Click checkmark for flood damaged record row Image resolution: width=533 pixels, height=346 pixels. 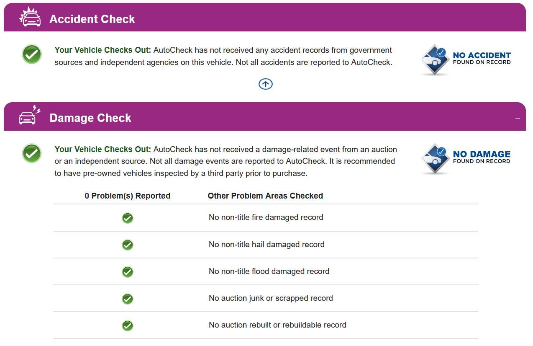[x=128, y=272]
